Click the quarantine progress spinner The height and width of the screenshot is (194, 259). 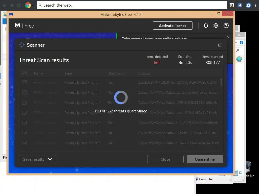(x=121, y=98)
